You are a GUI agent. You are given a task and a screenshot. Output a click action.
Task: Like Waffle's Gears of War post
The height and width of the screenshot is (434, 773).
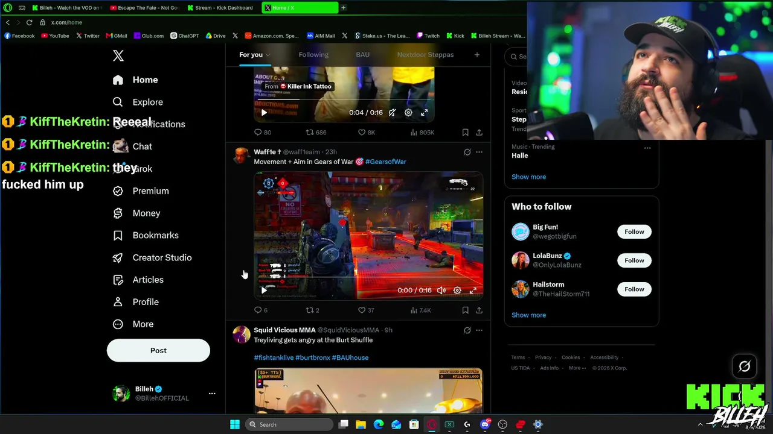[366, 310]
